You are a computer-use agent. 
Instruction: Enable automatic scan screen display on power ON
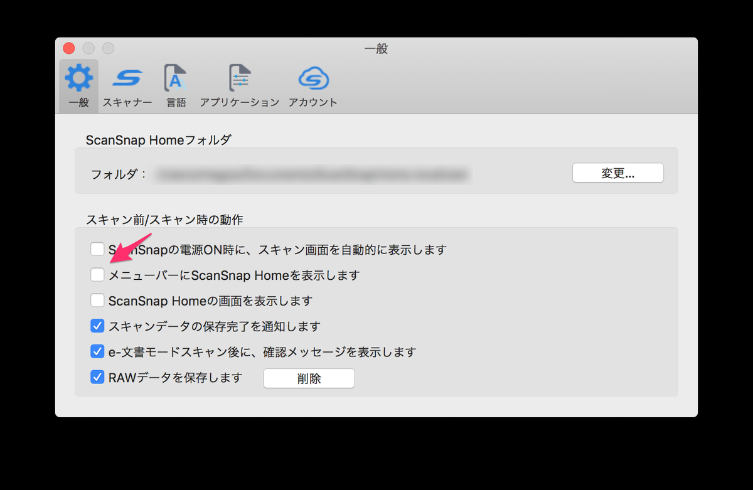(97, 249)
